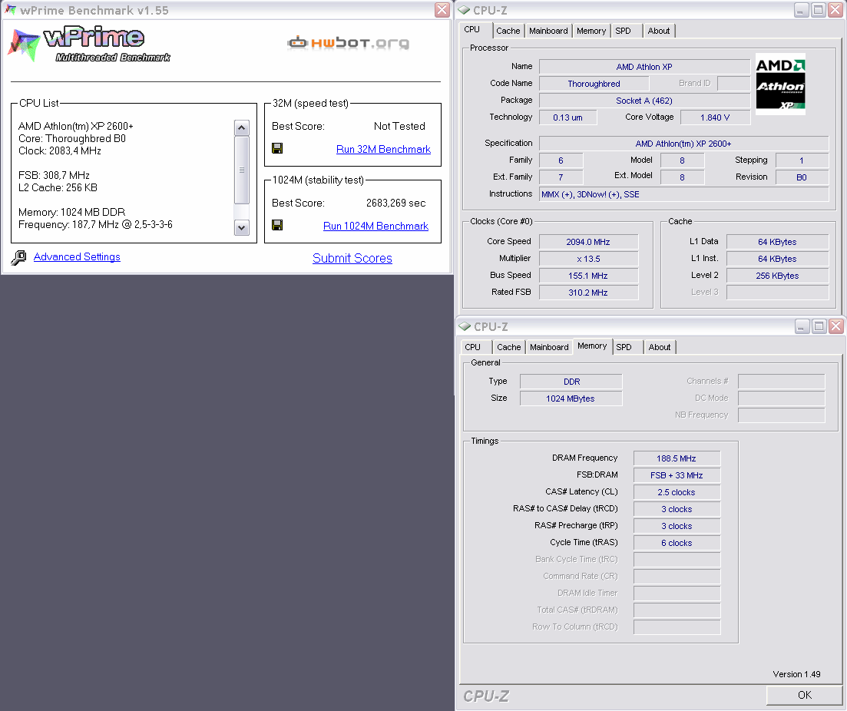Click the floppy save icon under 1024M stability test
This screenshot has width=847, height=711.
277,225
